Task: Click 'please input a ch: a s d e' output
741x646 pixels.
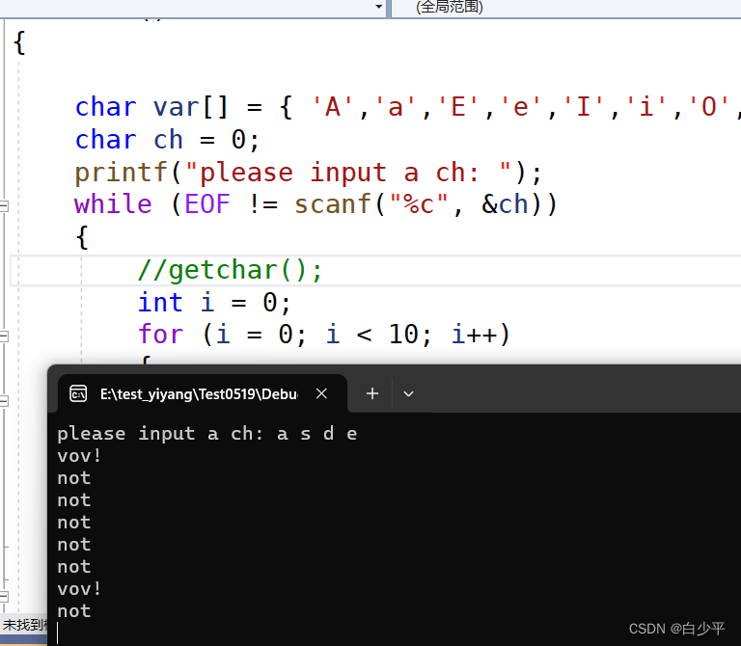Action: [x=207, y=434]
